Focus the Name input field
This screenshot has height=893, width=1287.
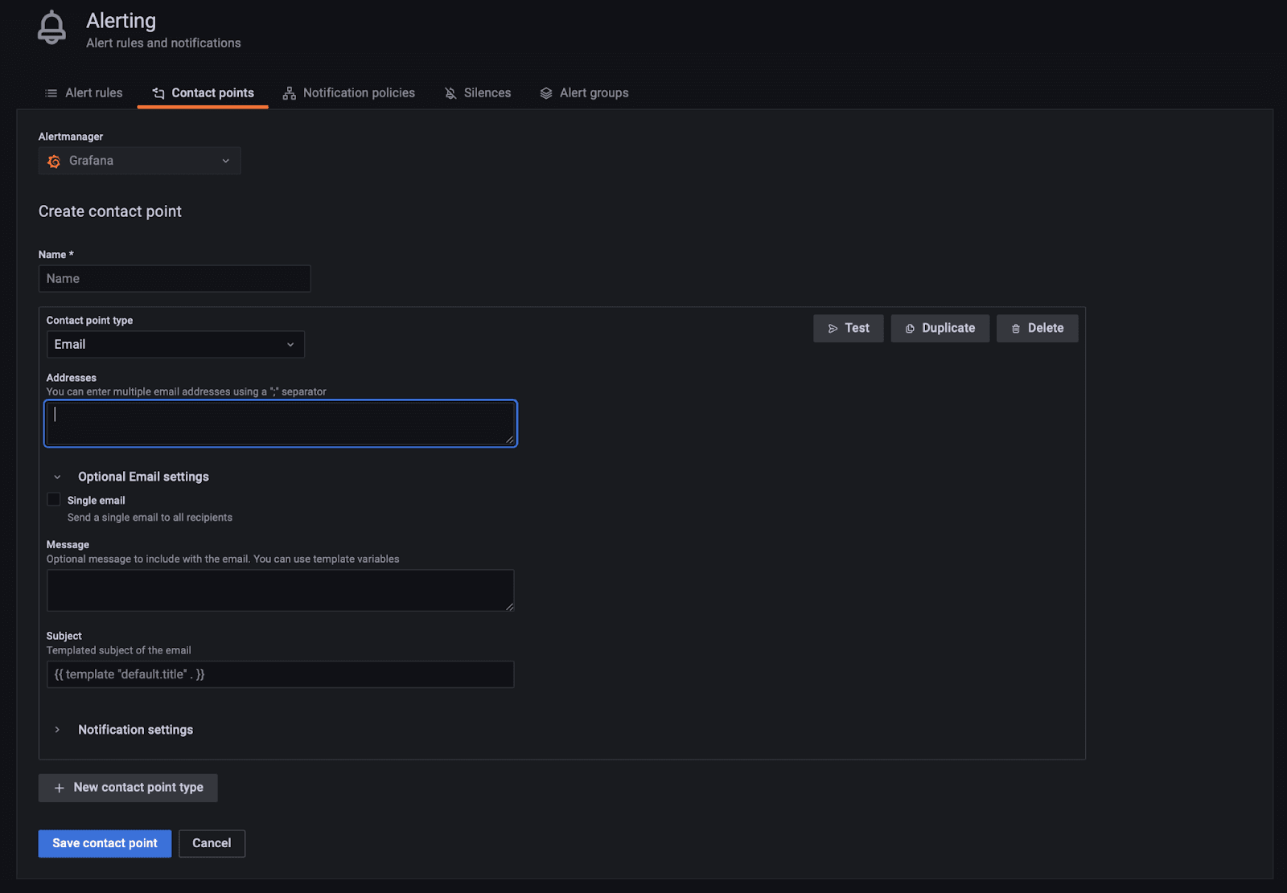(175, 279)
